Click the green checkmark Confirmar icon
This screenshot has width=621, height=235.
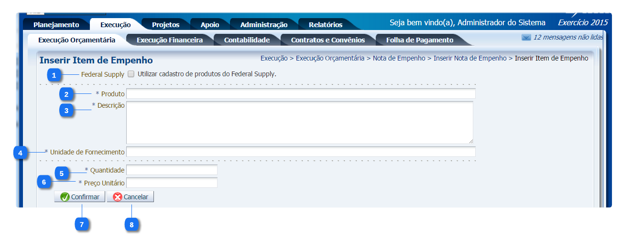point(65,197)
